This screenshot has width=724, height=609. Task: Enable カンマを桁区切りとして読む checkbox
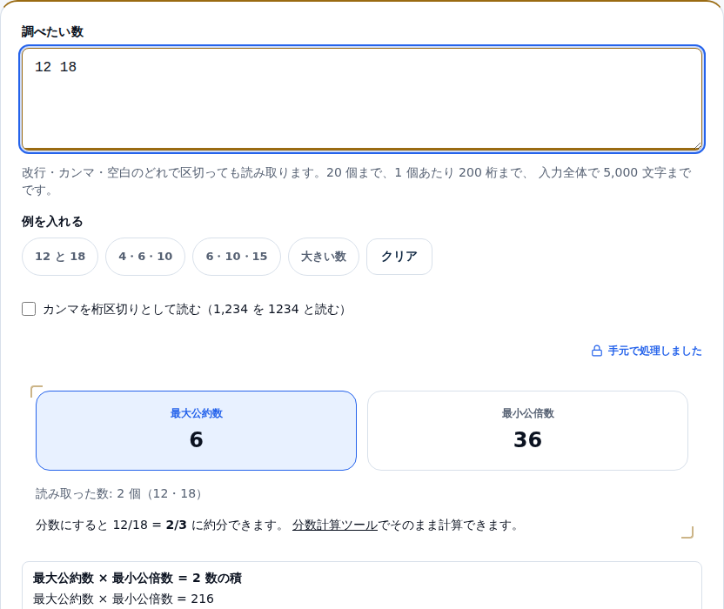29,309
